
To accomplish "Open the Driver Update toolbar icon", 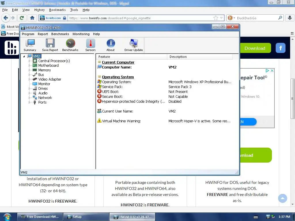I will tap(134, 45).
